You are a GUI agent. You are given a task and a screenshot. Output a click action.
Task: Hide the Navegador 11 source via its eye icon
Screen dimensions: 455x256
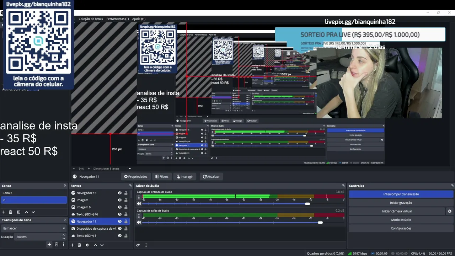point(120,222)
